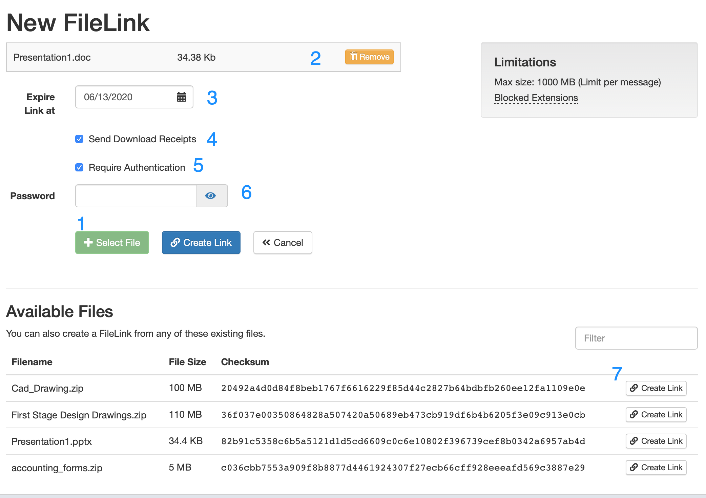Cancel the new FileLink
706x498 pixels.
(x=283, y=243)
